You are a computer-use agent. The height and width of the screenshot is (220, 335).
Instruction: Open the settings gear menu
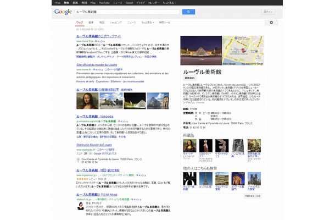[x=271, y=23]
